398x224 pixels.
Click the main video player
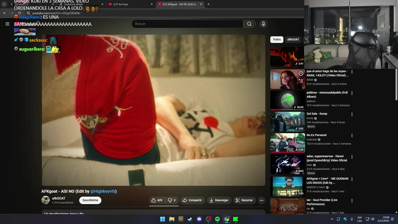(153, 110)
